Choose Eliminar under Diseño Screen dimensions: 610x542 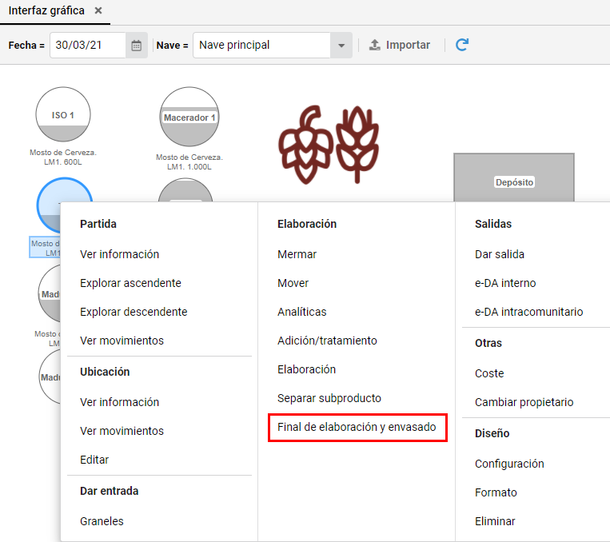495,521
